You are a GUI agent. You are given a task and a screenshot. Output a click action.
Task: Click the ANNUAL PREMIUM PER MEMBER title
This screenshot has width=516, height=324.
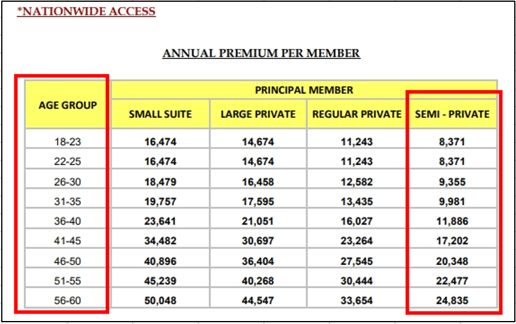point(261,54)
